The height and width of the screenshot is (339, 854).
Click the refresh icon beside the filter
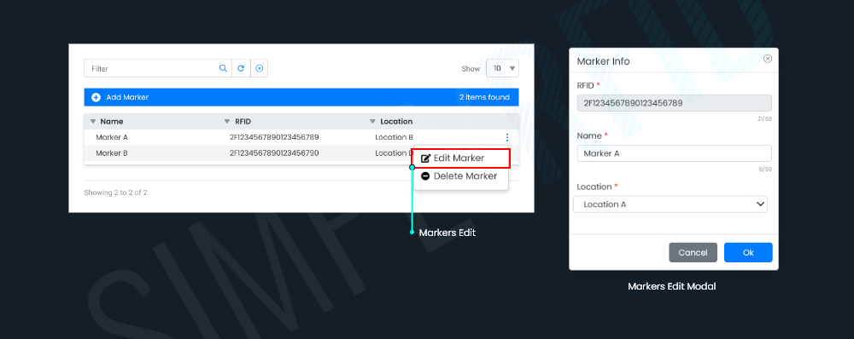coord(241,68)
